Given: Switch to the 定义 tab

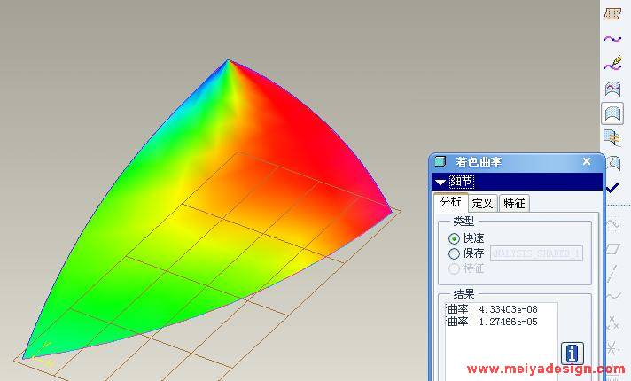Looking at the screenshot, I should (482, 203).
